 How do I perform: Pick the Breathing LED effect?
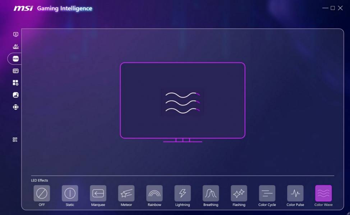coord(211,193)
